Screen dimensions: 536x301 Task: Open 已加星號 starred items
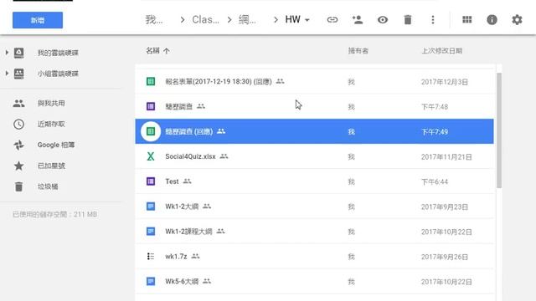[x=51, y=166]
